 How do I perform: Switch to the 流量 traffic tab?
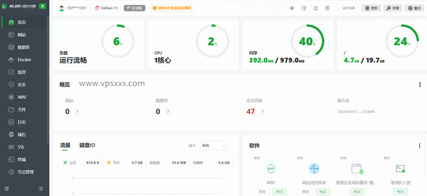pyautogui.click(x=65, y=145)
